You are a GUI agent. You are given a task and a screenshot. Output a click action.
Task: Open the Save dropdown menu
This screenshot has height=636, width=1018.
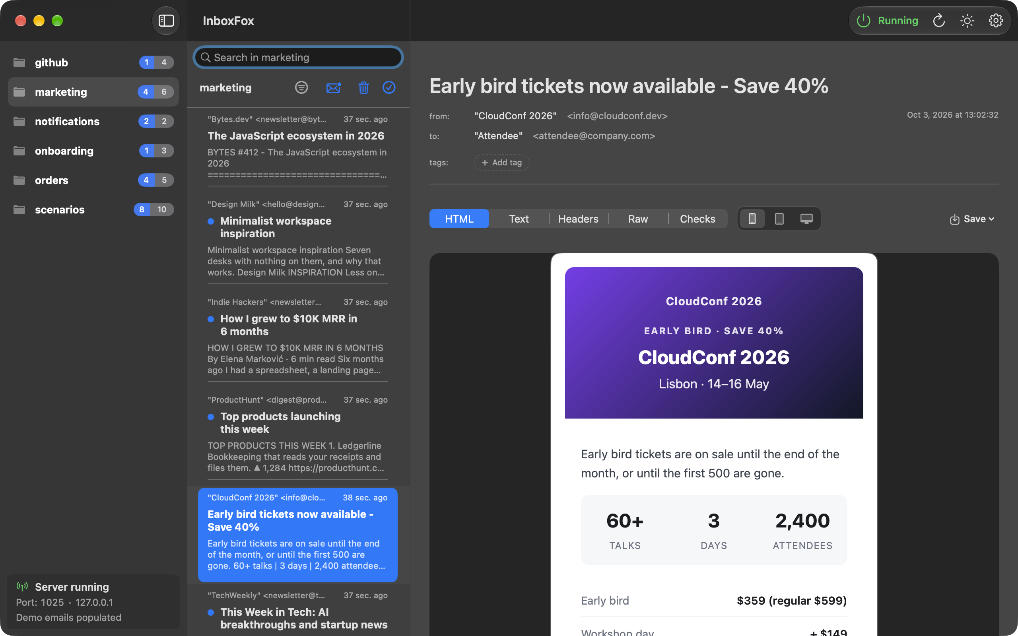(972, 219)
